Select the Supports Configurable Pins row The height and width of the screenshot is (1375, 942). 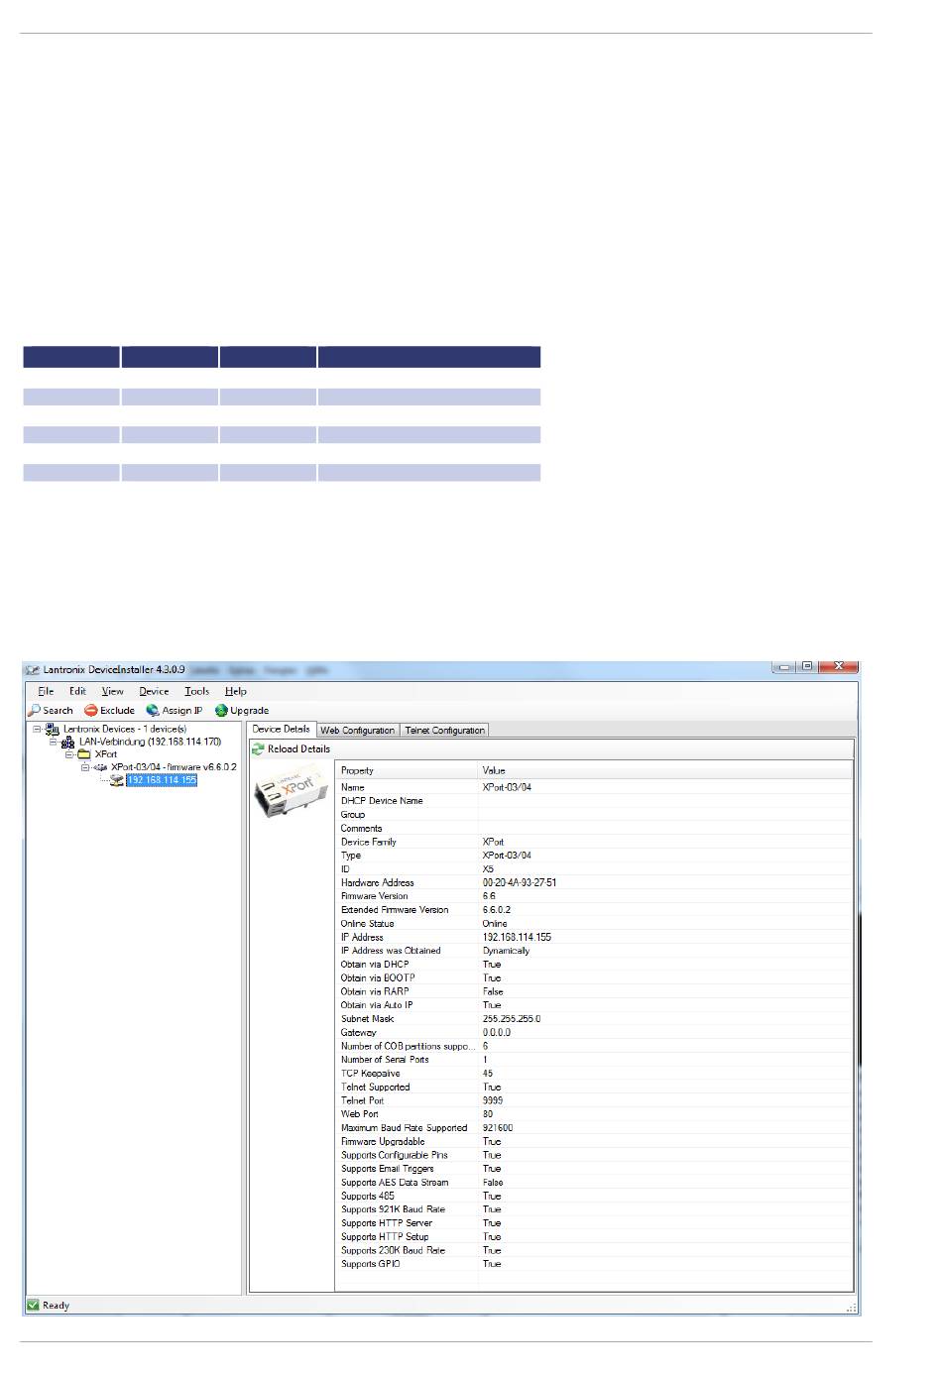(594, 1156)
